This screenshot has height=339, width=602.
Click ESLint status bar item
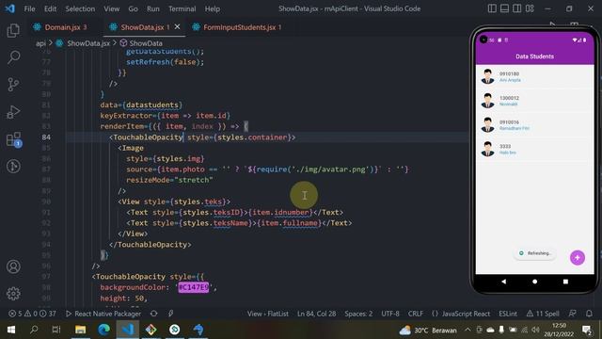(508, 314)
